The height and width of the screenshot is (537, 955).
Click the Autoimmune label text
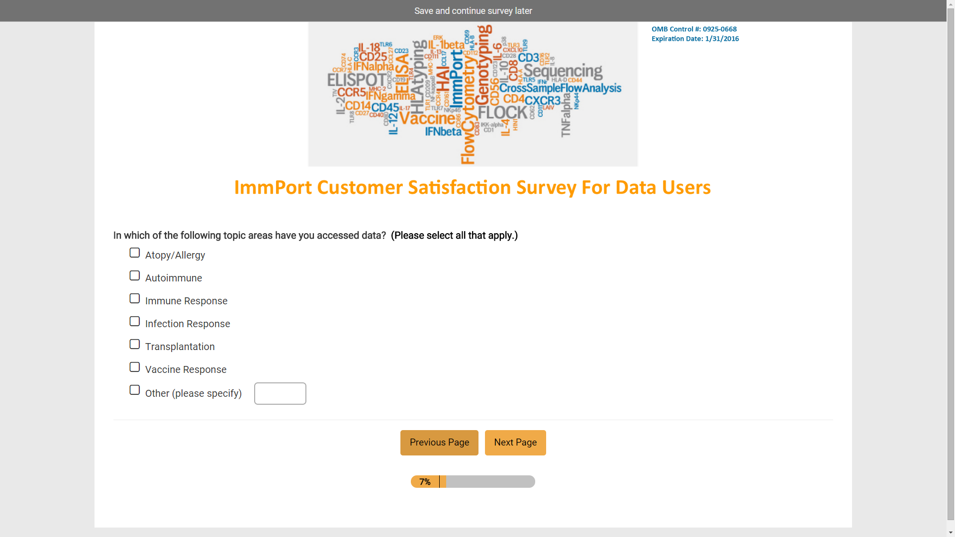pyautogui.click(x=174, y=278)
